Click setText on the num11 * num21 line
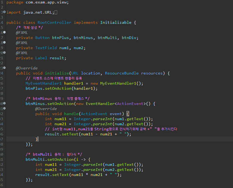 point(61,175)
